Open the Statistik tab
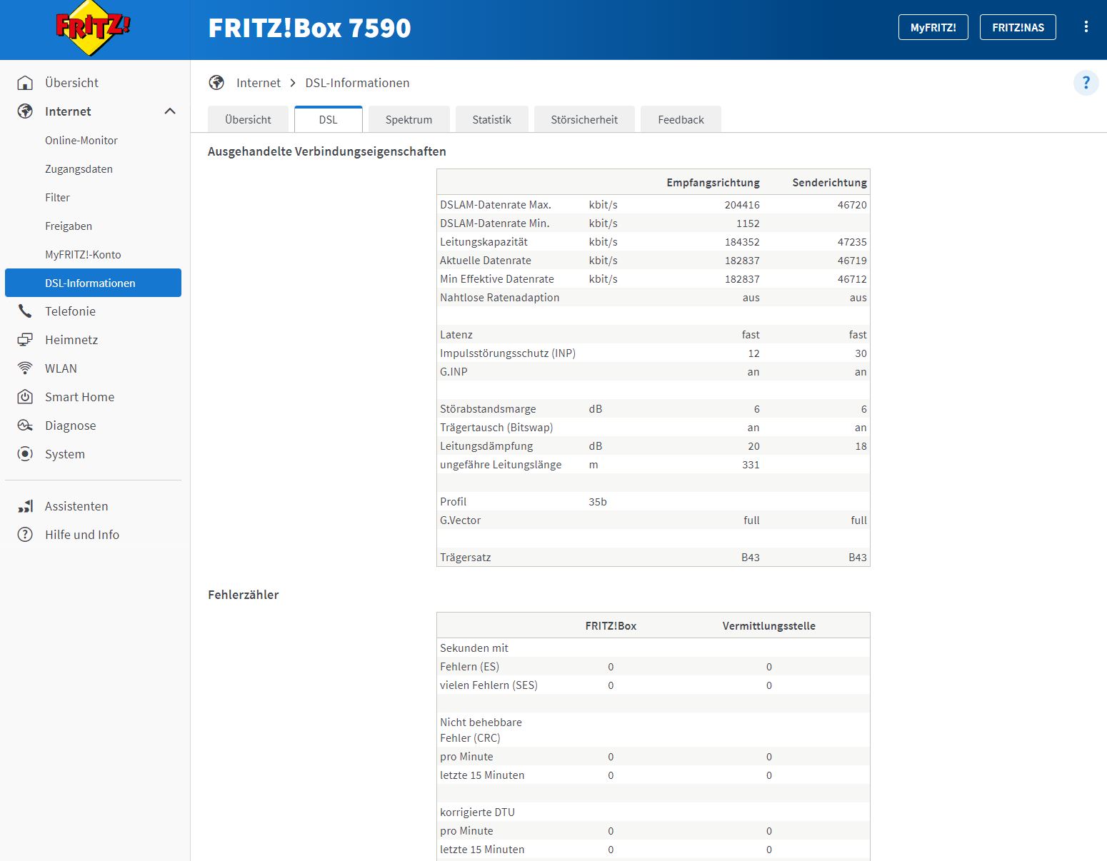This screenshot has width=1107, height=861. (x=491, y=119)
